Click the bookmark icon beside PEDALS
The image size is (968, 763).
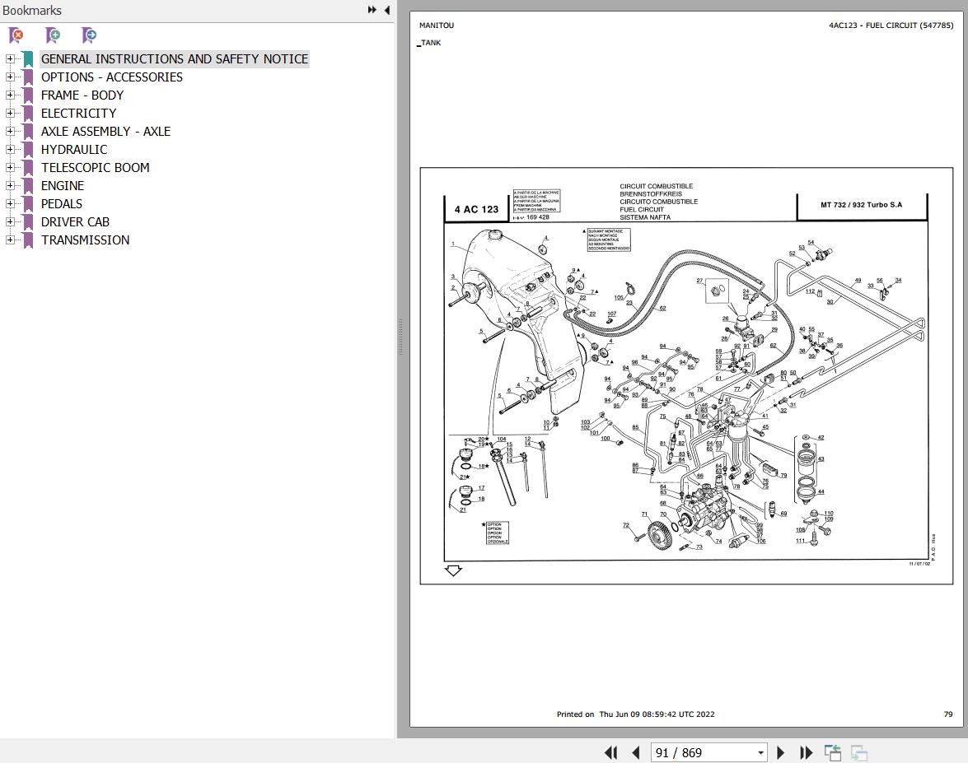[28, 203]
